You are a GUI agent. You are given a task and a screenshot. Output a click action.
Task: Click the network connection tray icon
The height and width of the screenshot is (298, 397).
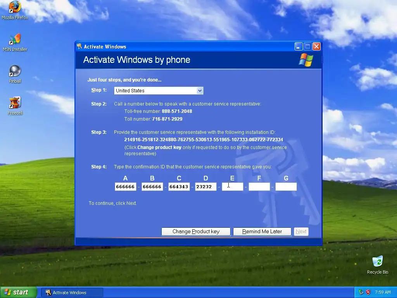[x=361, y=292]
